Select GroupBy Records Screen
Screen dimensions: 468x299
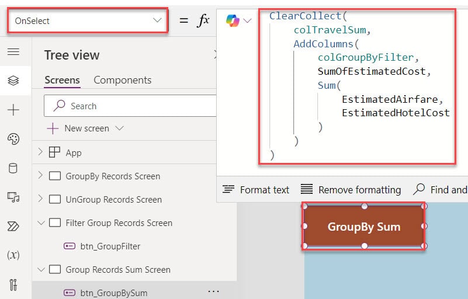pos(113,176)
